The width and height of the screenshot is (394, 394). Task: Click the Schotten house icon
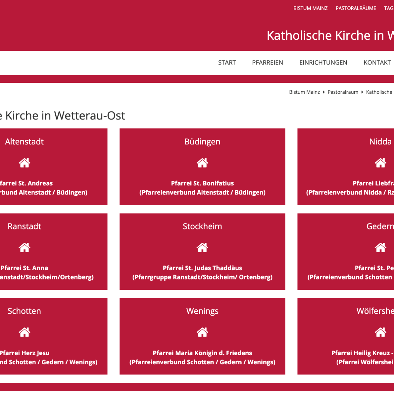(x=24, y=332)
